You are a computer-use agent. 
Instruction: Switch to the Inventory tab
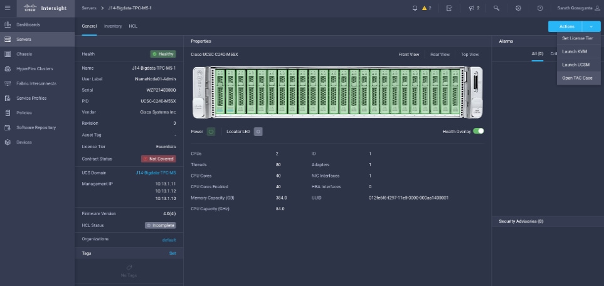(113, 26)
